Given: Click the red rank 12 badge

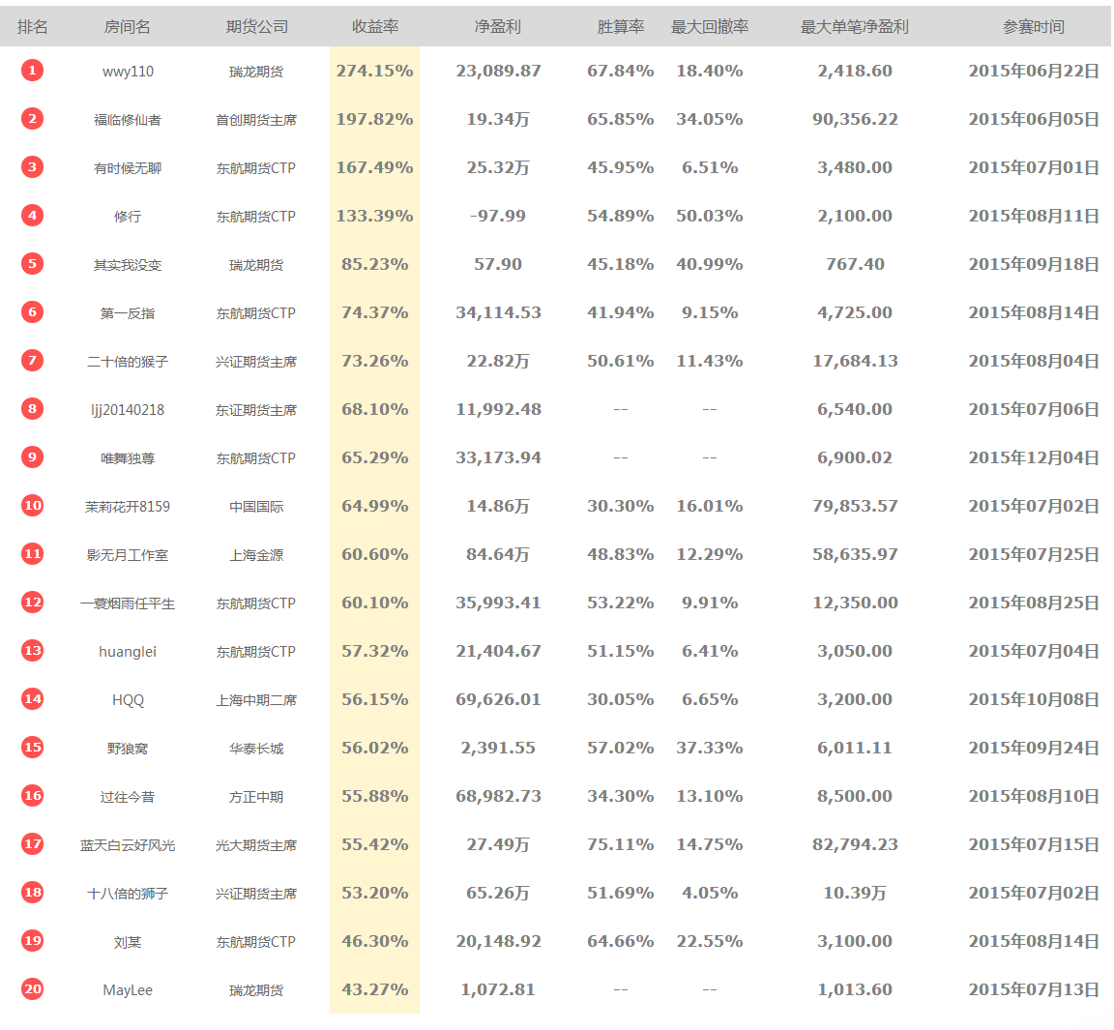Looking at the screenshot, I should pos(32,603).
